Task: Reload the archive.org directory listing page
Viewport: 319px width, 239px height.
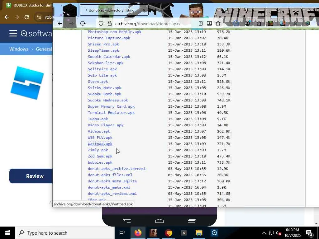Action: [x=83, y=24]
